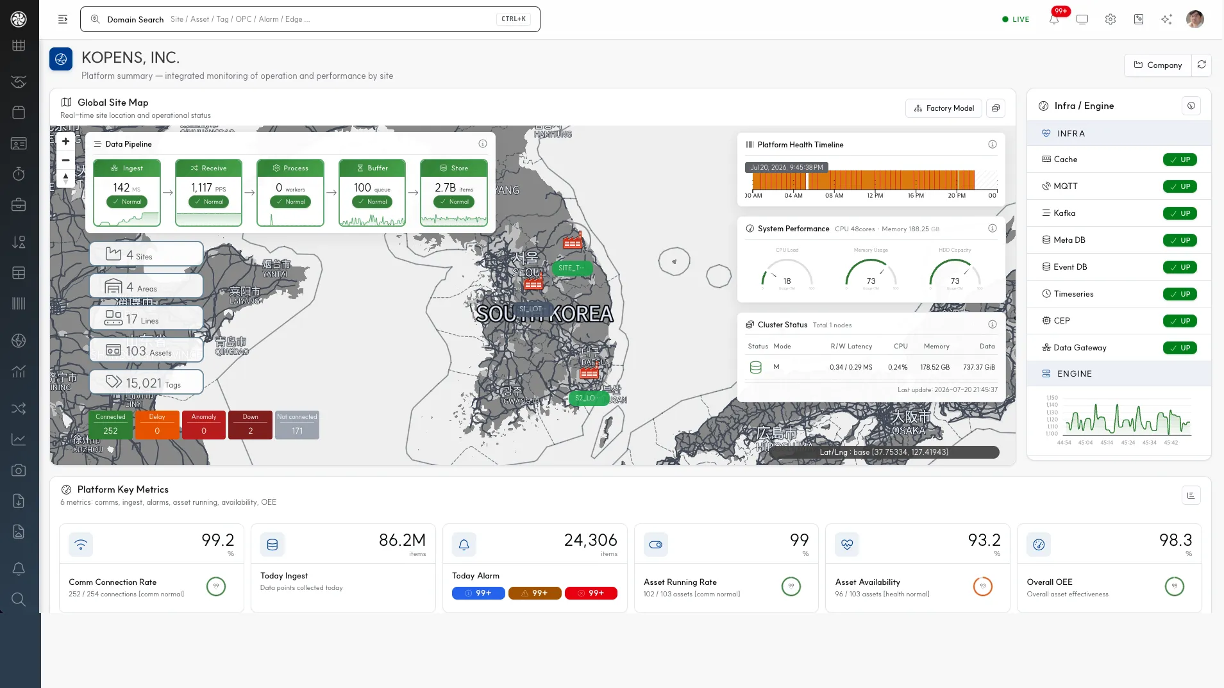Screen dimensions: 1224x688
Task: Click the Data Gateway infra row
Action: 1119,348
